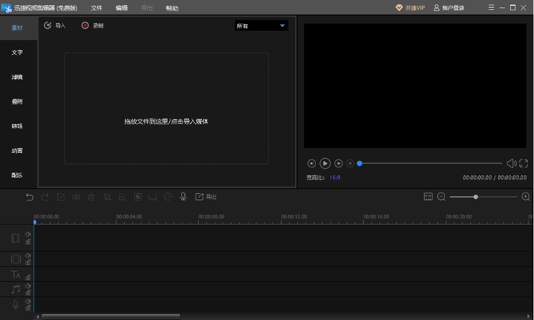
Task: Click the 导出 export button in timeline toolbar
Action: (206, 197)
